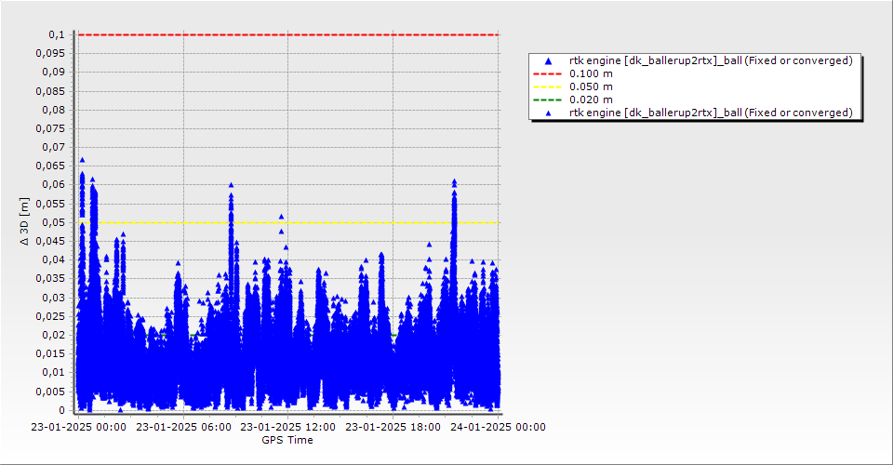The height and width of the screenshot is (465, 893).
Task: Click the '0,095' y-axis tick label
Action: pos(50,54)
